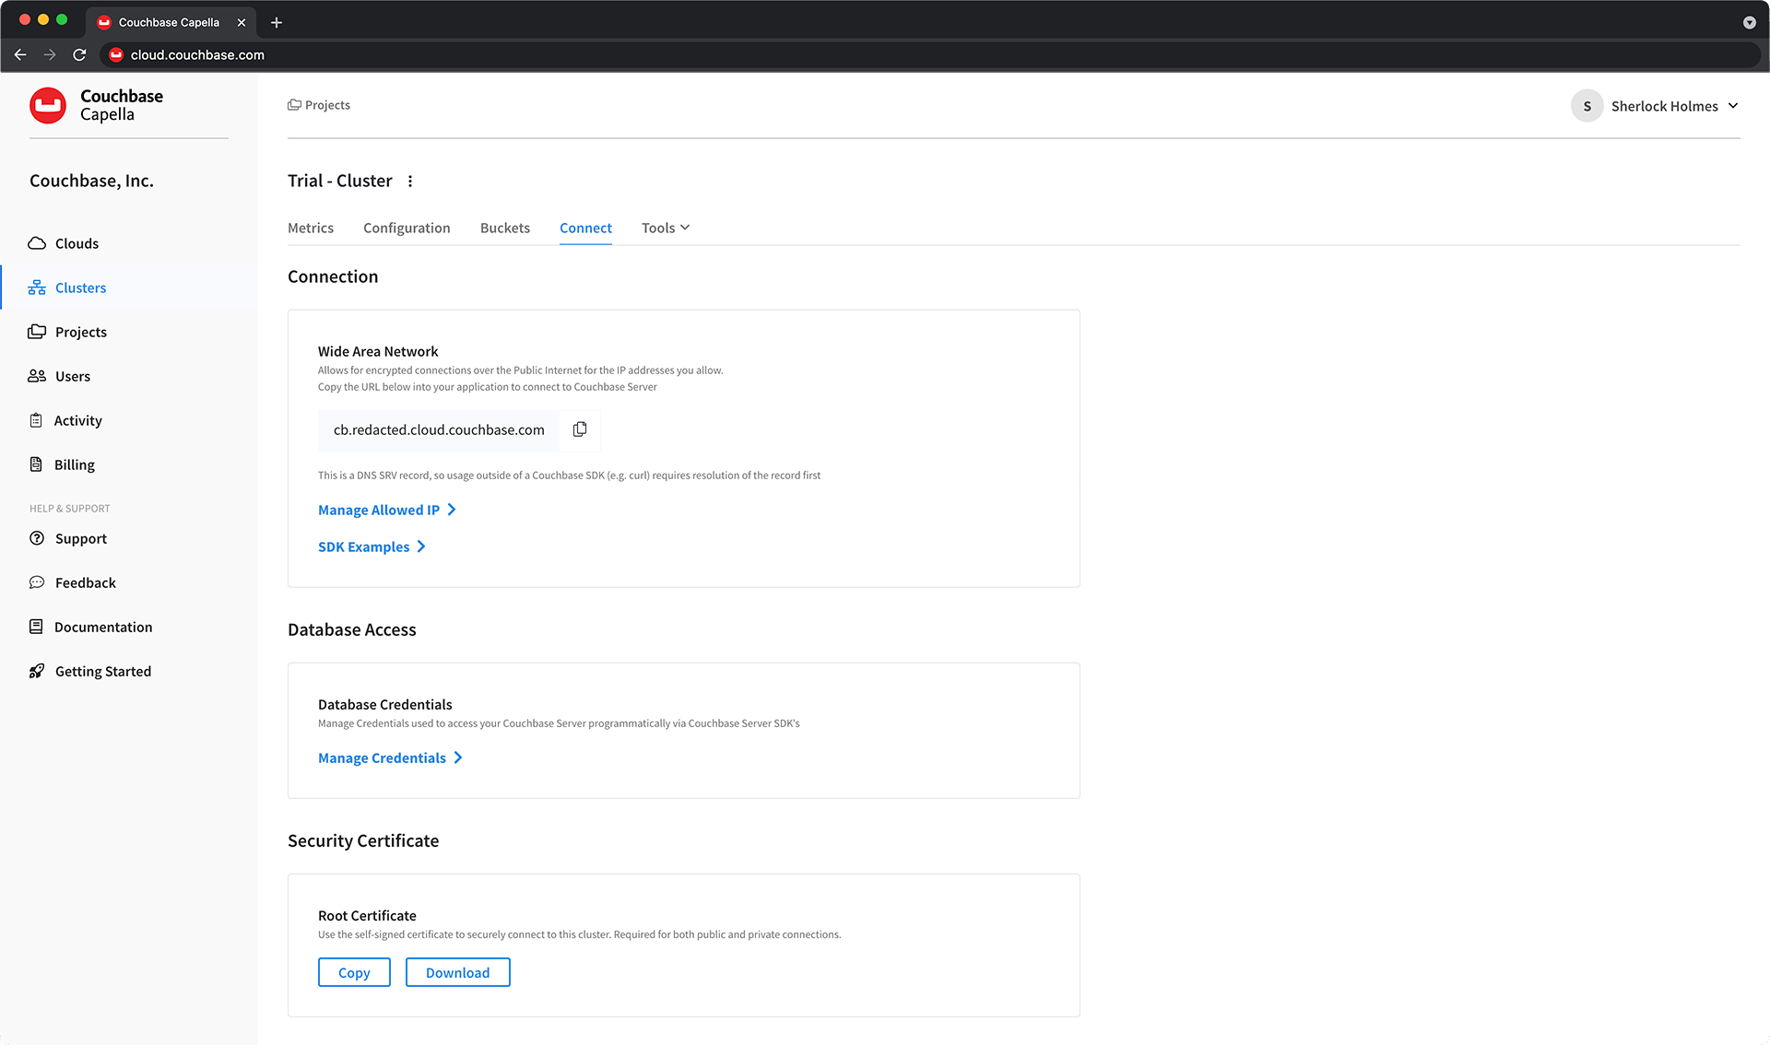
Task: Click the chevron next to SDK Examples
Action: (x=421, y=546)
